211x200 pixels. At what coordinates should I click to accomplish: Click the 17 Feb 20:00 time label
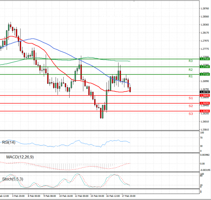(x=129, y=196)
